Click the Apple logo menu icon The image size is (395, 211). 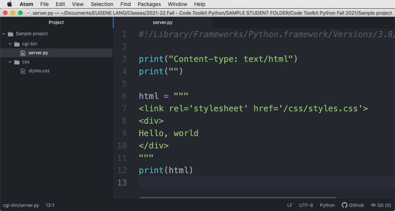click(9, 4)
